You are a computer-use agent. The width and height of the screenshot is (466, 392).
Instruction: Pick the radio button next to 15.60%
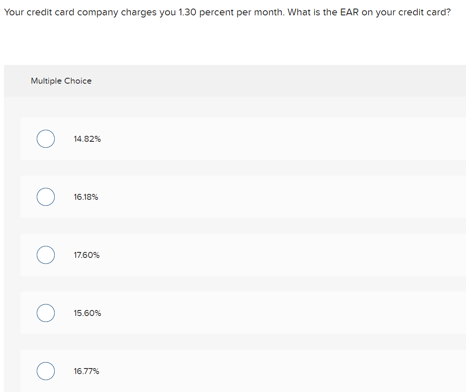coord(46,313)
